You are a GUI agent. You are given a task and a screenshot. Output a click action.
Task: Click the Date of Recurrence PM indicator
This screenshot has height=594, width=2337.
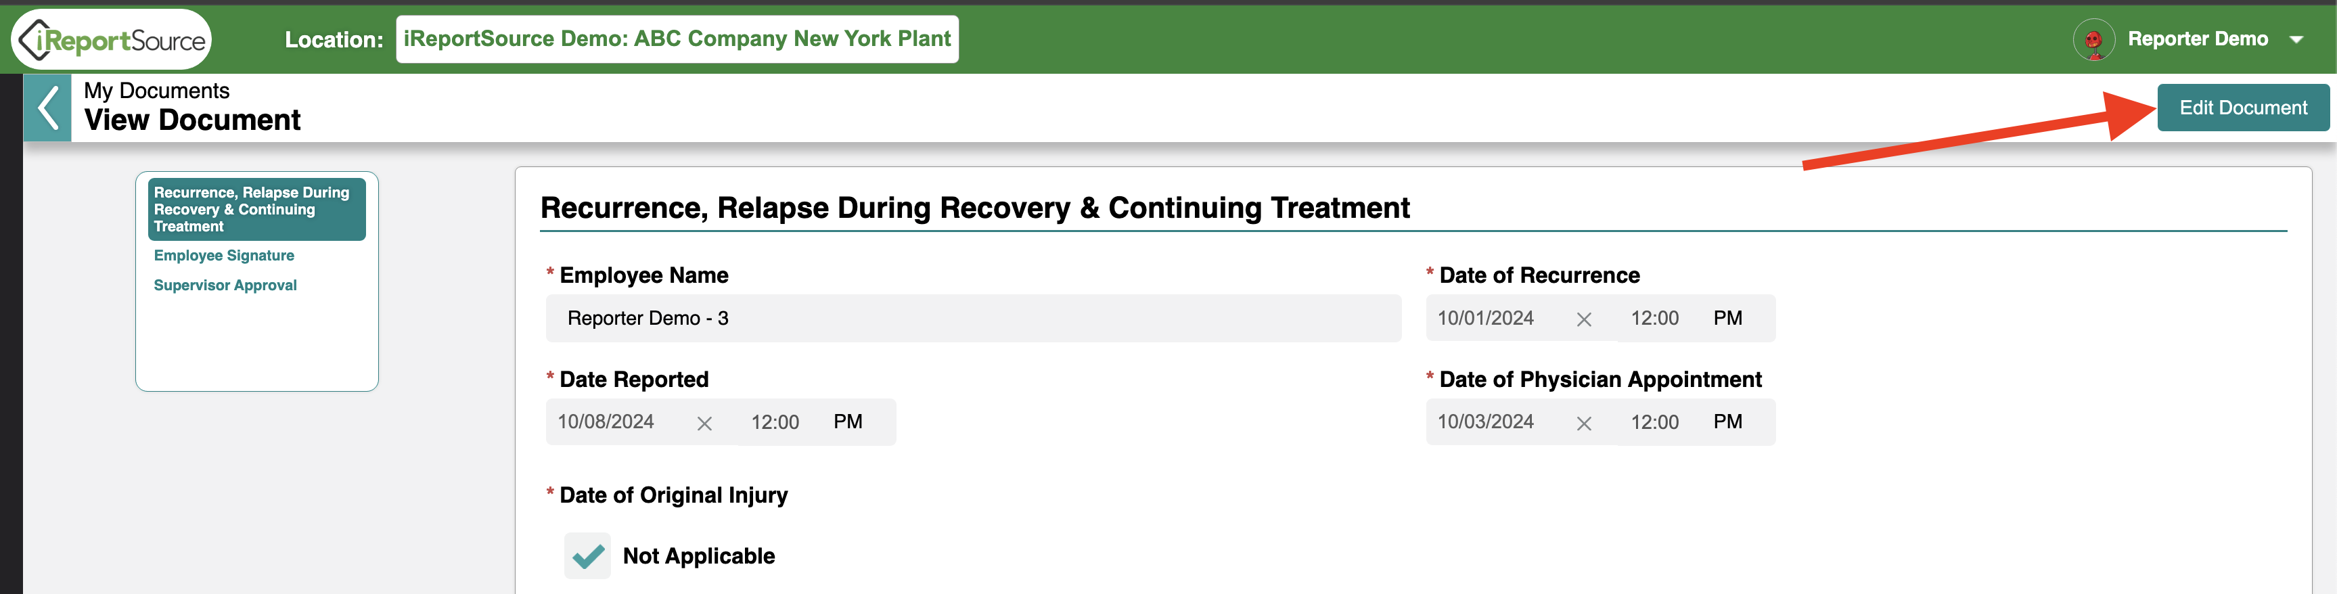click(1727, 319)
